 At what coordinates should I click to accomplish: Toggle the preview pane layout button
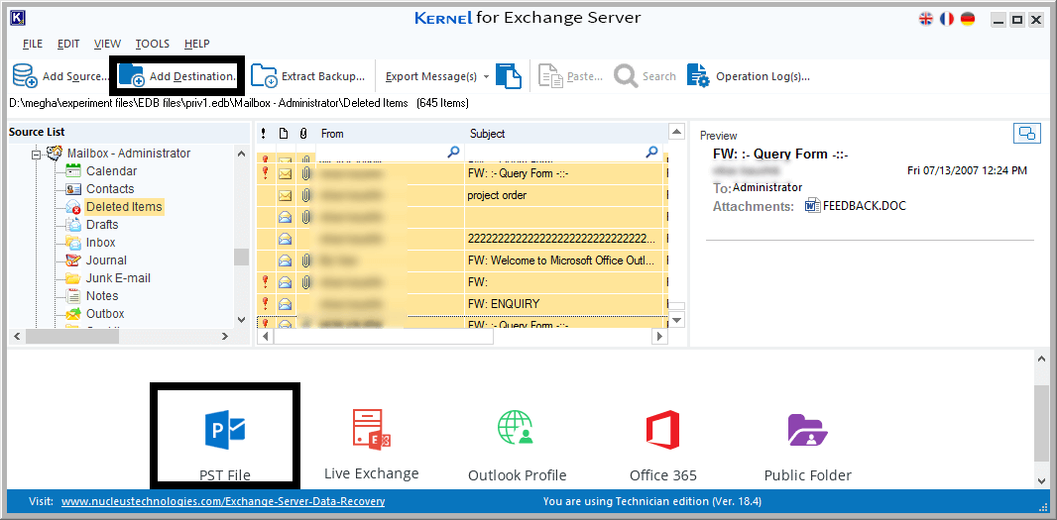click(x=1027, y=134)
